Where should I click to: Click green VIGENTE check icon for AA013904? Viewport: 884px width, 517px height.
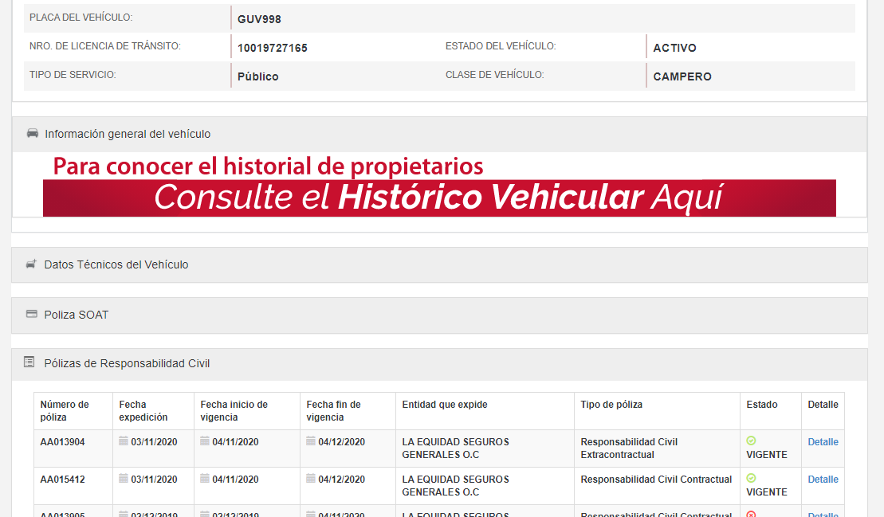[751, 441]
